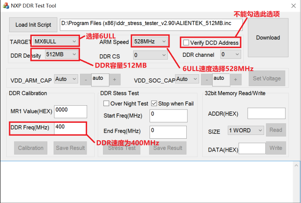
Task: Click Save Result under DDR Stress Test
Action: [x=168, y=148]
